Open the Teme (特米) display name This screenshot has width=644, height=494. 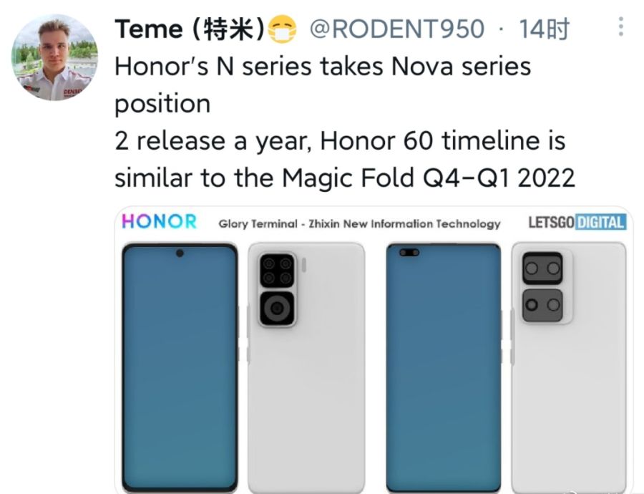(x=190, y=29)
